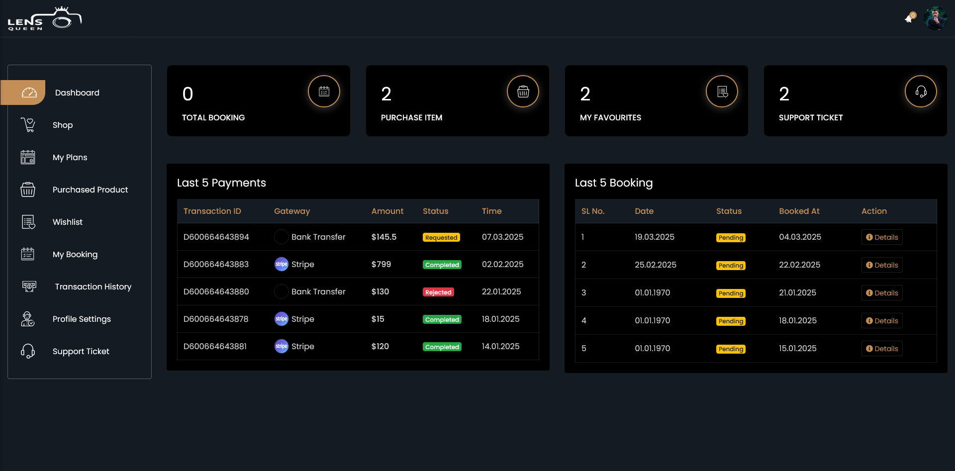Click the Rejected status badge

coord(438,292)
